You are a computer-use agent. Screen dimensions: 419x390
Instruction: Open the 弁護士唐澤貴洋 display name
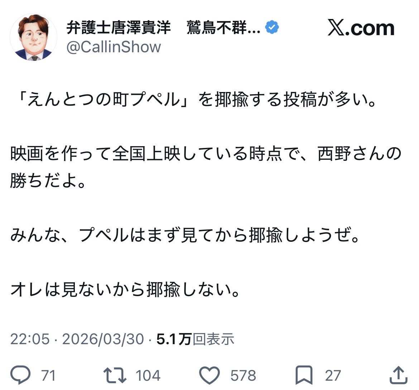119,28
